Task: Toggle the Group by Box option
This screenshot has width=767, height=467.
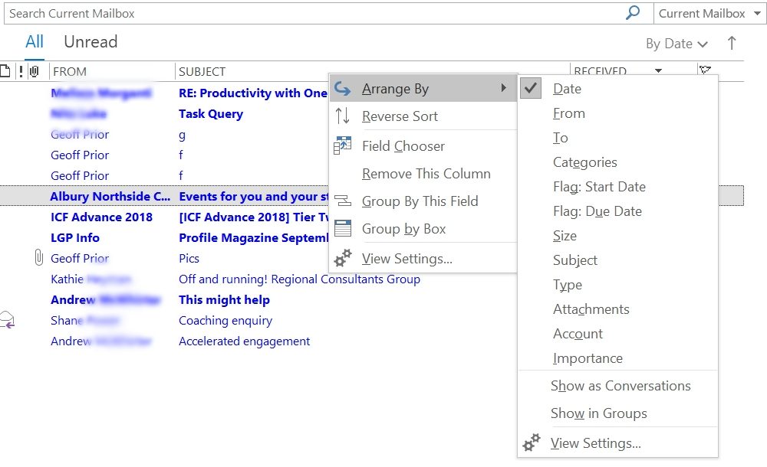Action: point(423,229)
